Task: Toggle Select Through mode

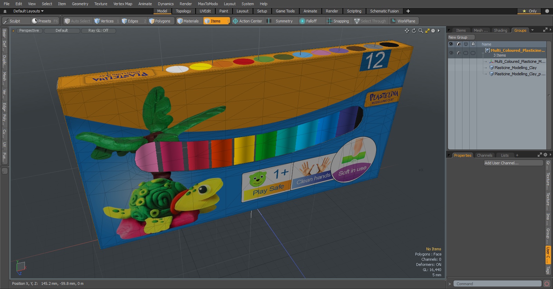Action: pyautogui.click(x=370, y=21)
